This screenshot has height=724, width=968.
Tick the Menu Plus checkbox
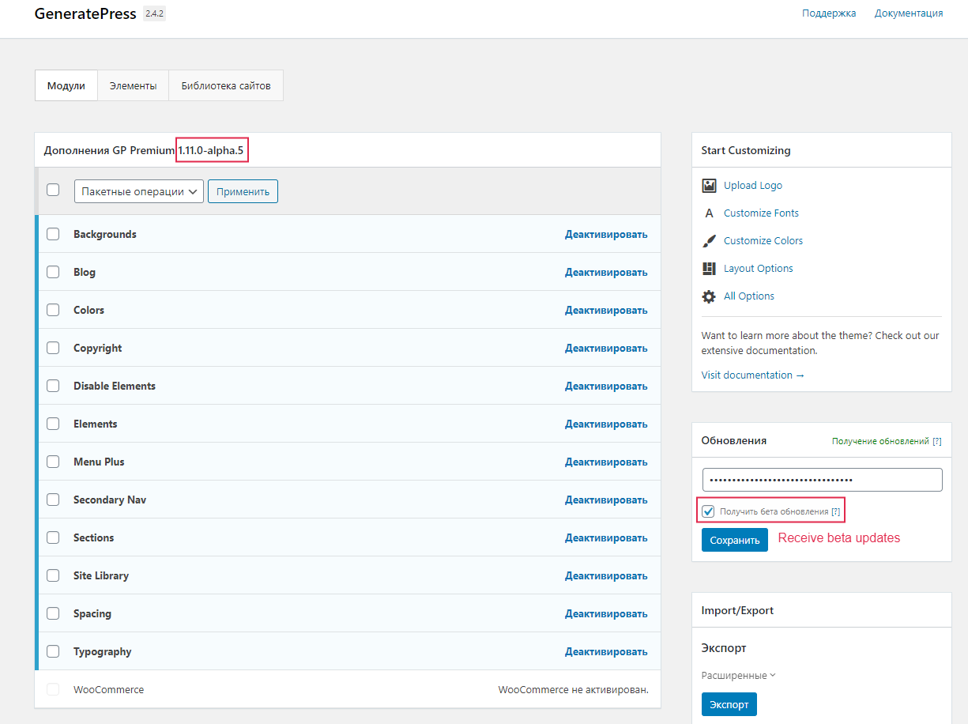click(53, 462)
